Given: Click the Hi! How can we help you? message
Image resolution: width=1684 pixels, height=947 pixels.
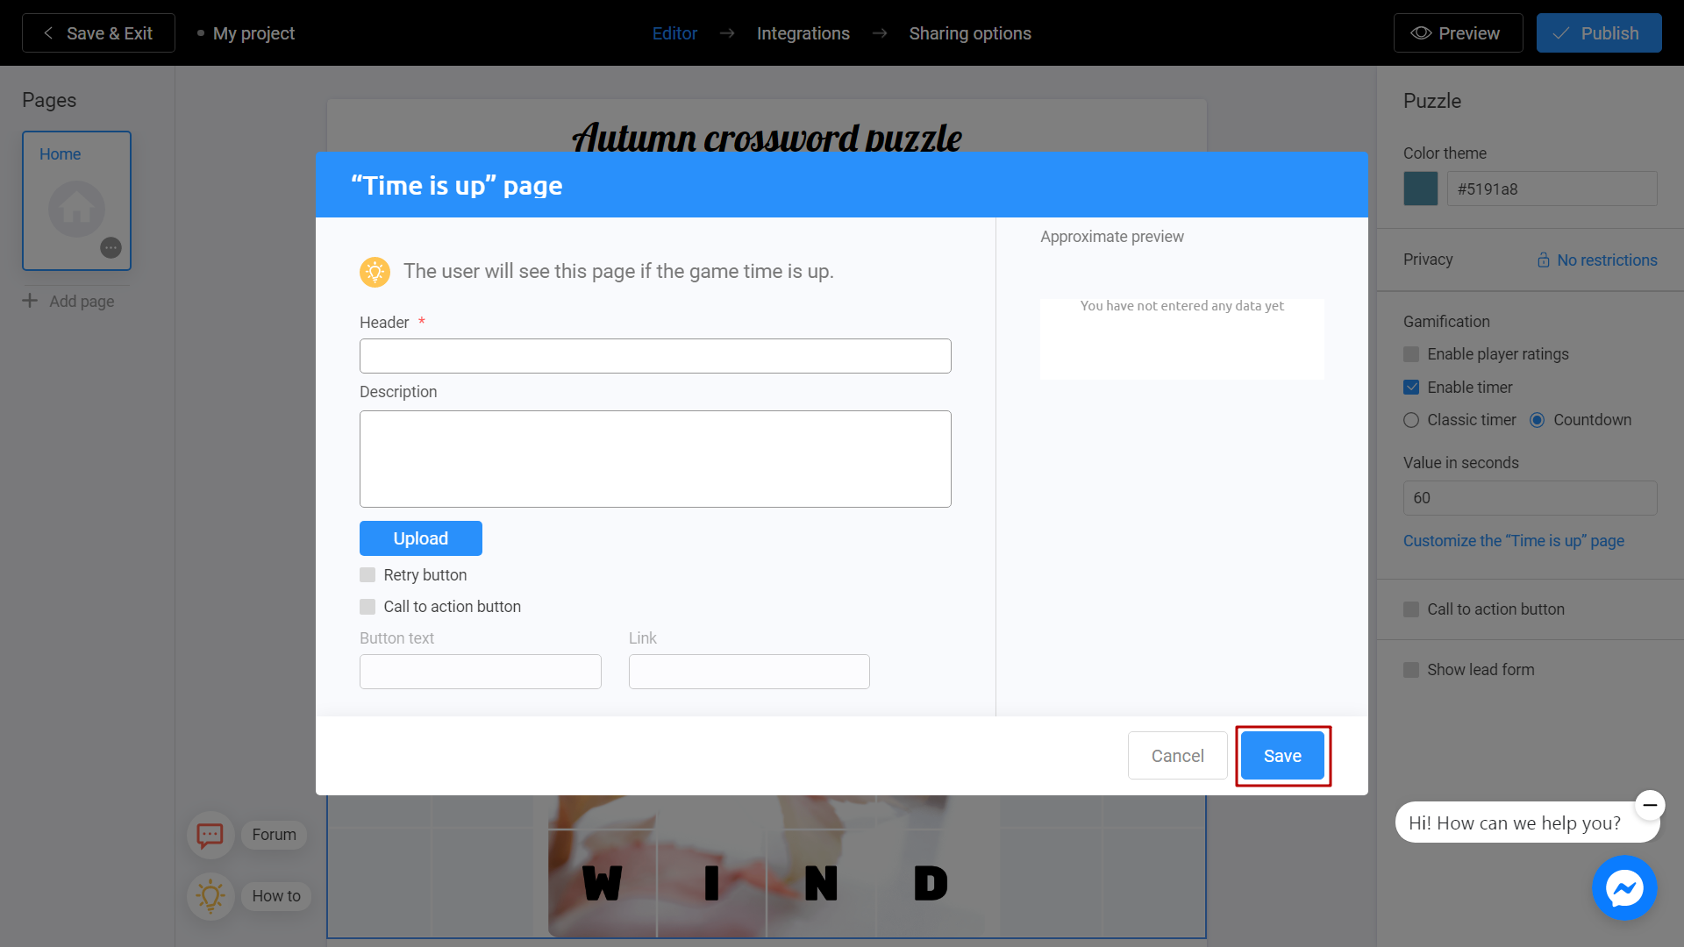Looking at the screenshot, I should (x=1515, y=823).
